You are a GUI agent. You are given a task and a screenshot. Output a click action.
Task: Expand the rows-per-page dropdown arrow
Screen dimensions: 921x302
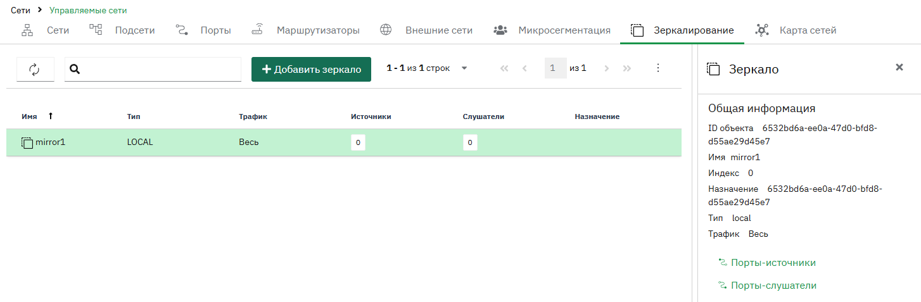click(464, 68)
